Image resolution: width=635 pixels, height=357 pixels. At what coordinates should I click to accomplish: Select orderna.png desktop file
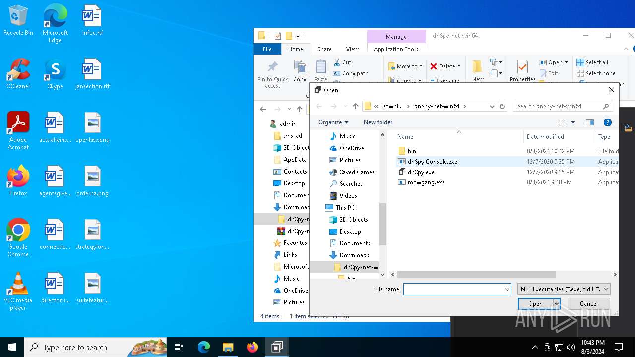pos(92,181)
